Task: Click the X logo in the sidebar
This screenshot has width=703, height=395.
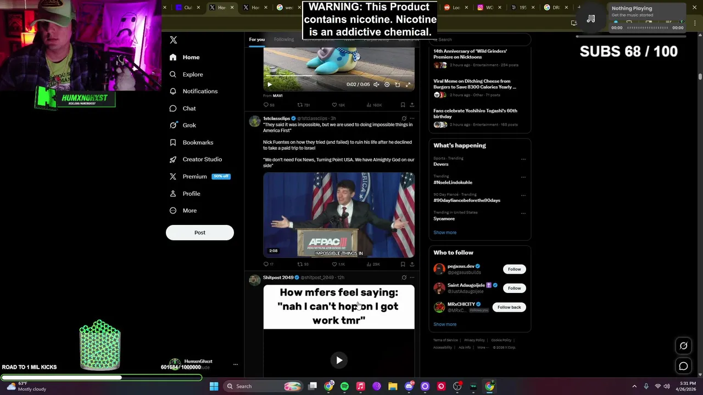Action: [173, 40]
